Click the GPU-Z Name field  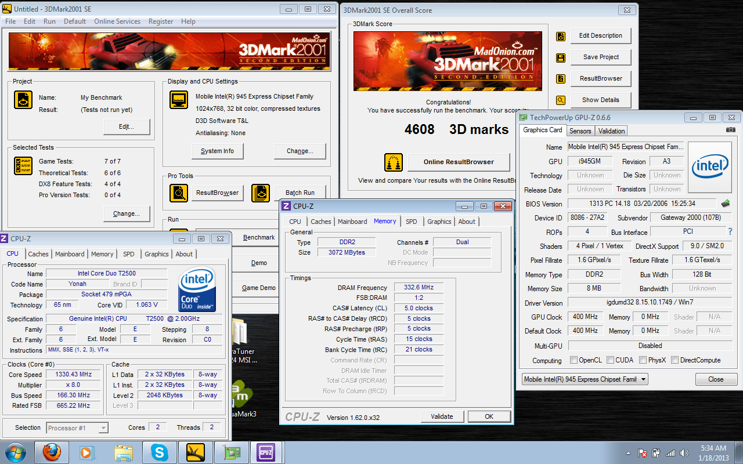(x=626, y=147)
